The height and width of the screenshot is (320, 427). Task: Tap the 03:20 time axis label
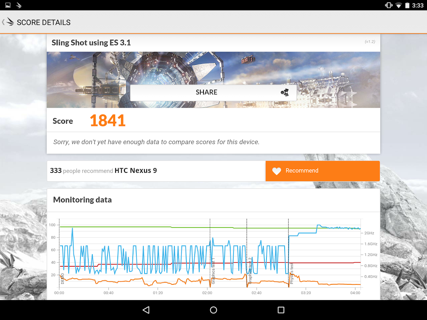point(306,293)
